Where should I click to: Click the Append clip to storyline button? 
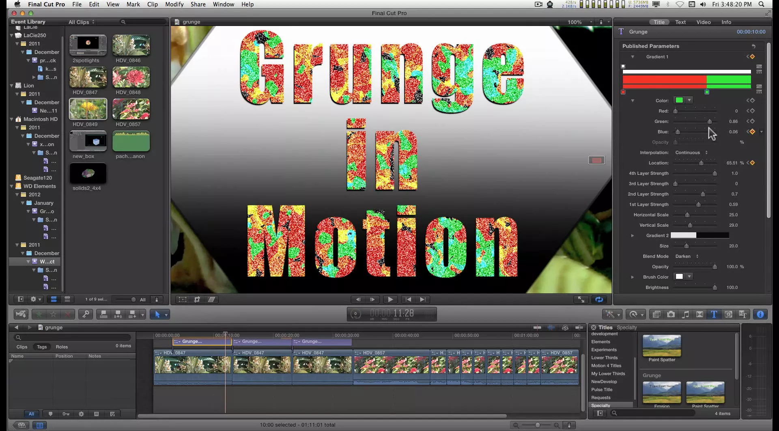[x=132, y=314]
